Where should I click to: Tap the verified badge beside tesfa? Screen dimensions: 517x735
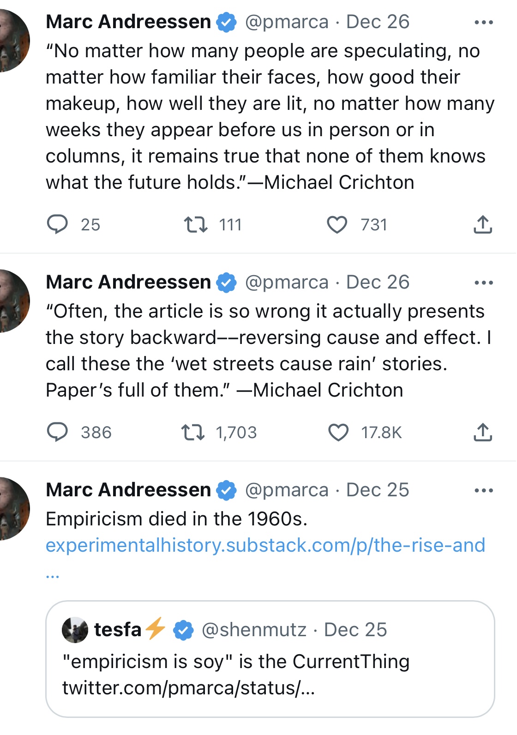[183, 630]
